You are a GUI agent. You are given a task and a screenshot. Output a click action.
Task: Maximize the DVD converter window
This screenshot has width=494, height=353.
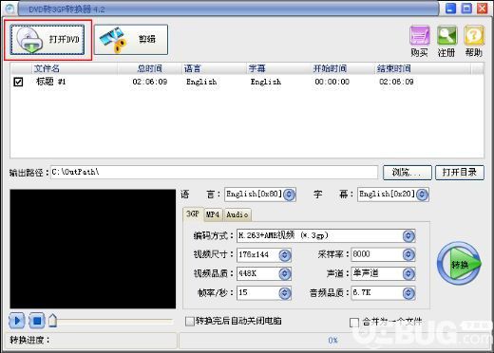pos(466,9)
